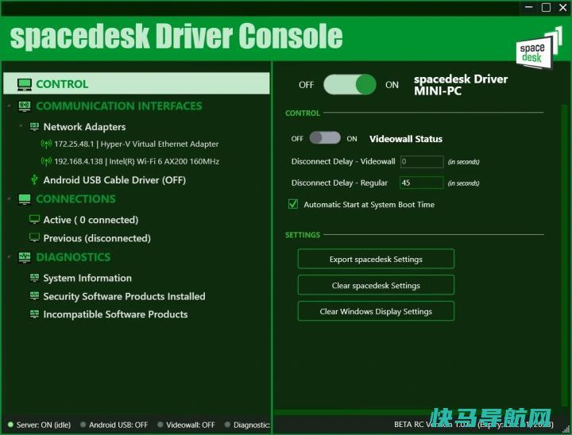Click the Network Adapters icon
Viewport: 572px width, 435px height.
click(34, 126)
